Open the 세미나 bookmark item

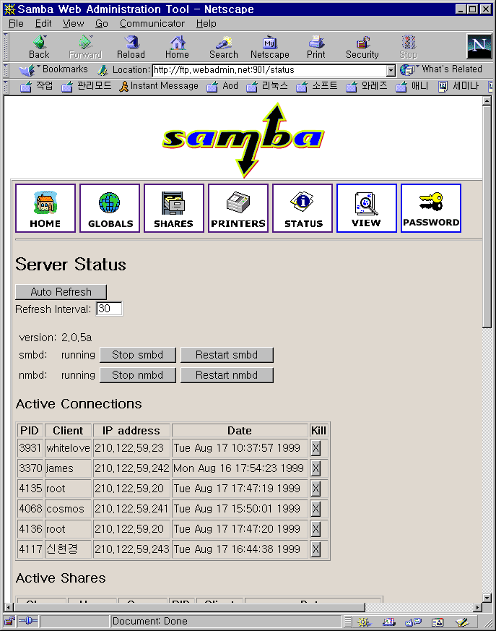point(458,86)
